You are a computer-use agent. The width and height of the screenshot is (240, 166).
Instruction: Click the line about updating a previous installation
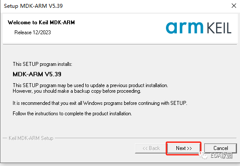(90, 85)
